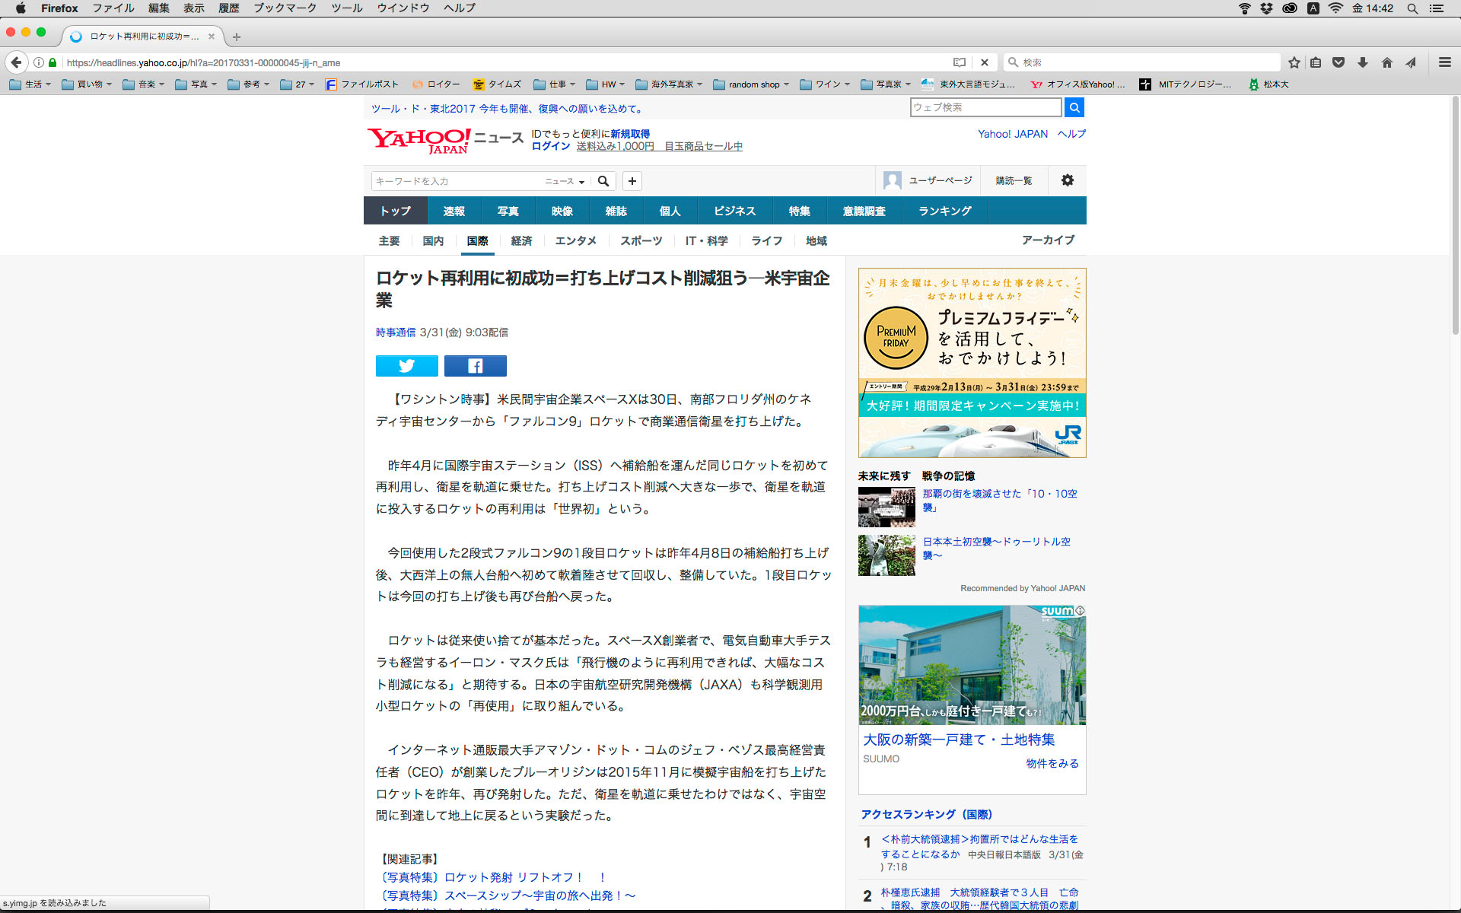Screen dimensions: 1461x913
Task: Toggle reader view in address bar
Action: click(960, 62)
